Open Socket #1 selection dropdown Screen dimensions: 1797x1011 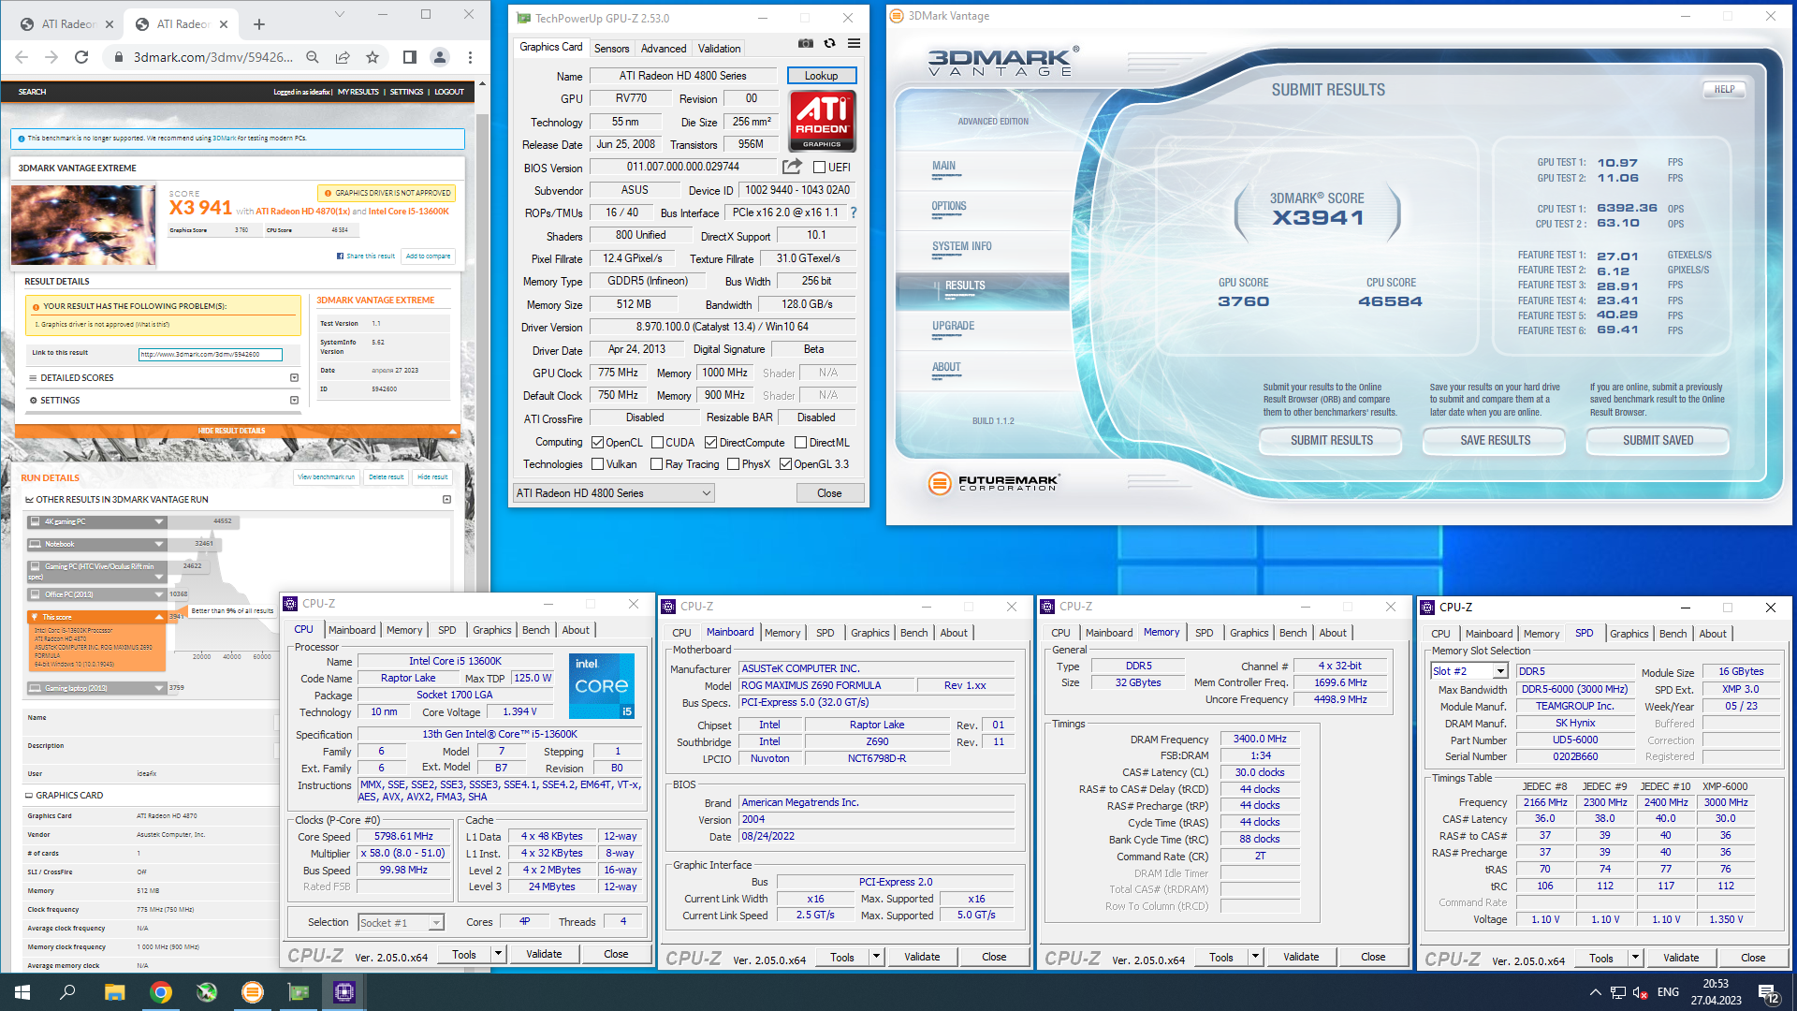point(402,923)
